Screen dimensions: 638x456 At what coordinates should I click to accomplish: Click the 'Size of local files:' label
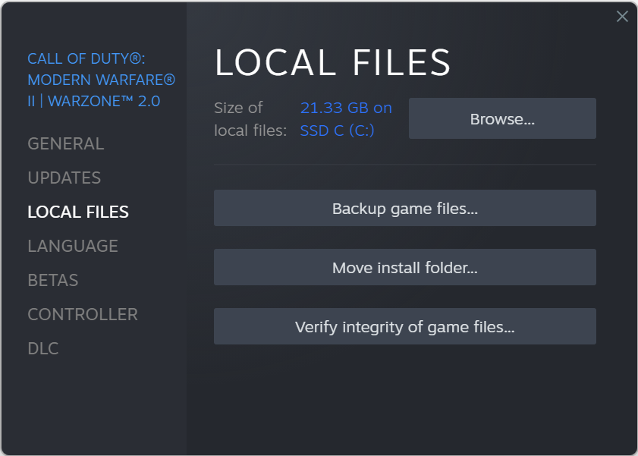[x=250, y=119]
